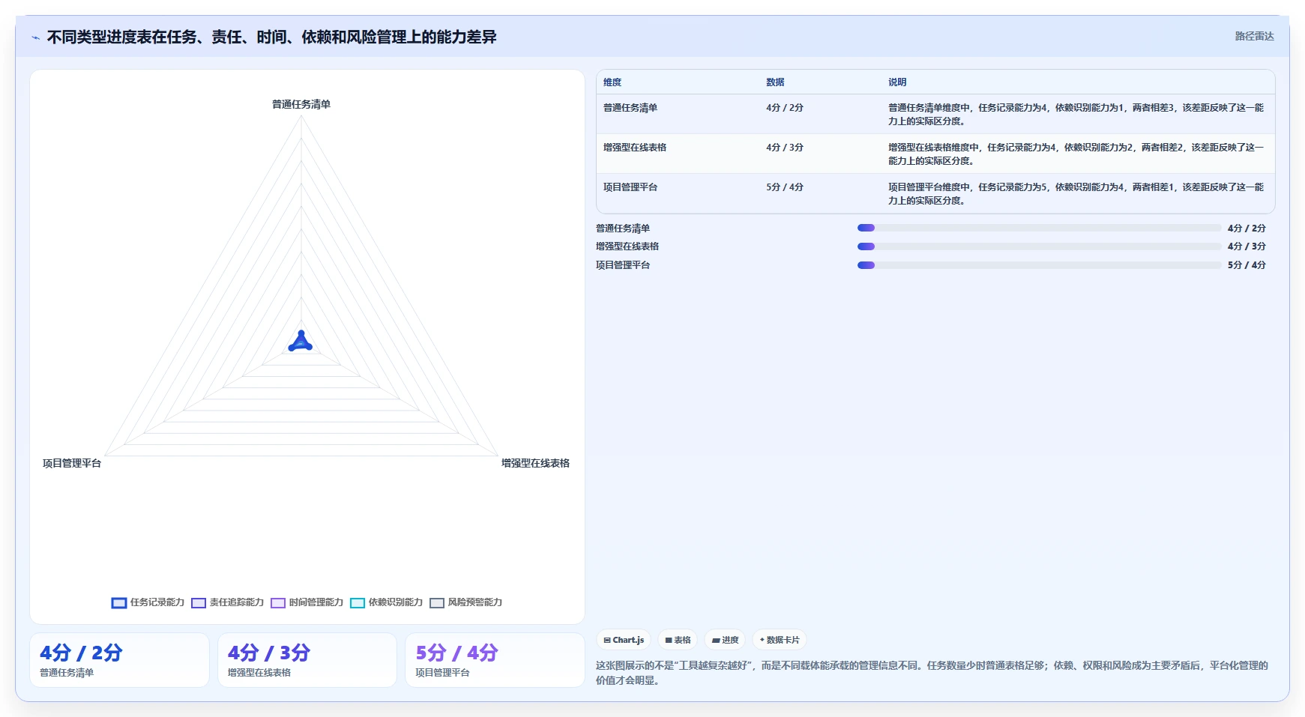
Task: Click the 项目管理平台 row description text
Action: tap(1076, 193)
